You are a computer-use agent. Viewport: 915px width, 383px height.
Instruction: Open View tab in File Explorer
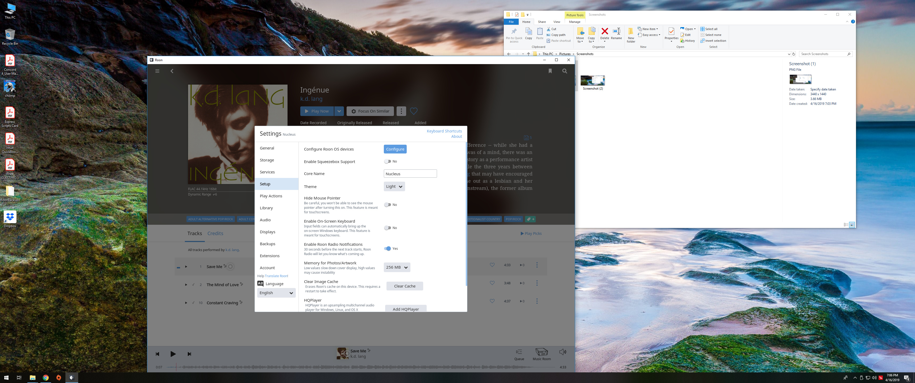coord(557,22)
